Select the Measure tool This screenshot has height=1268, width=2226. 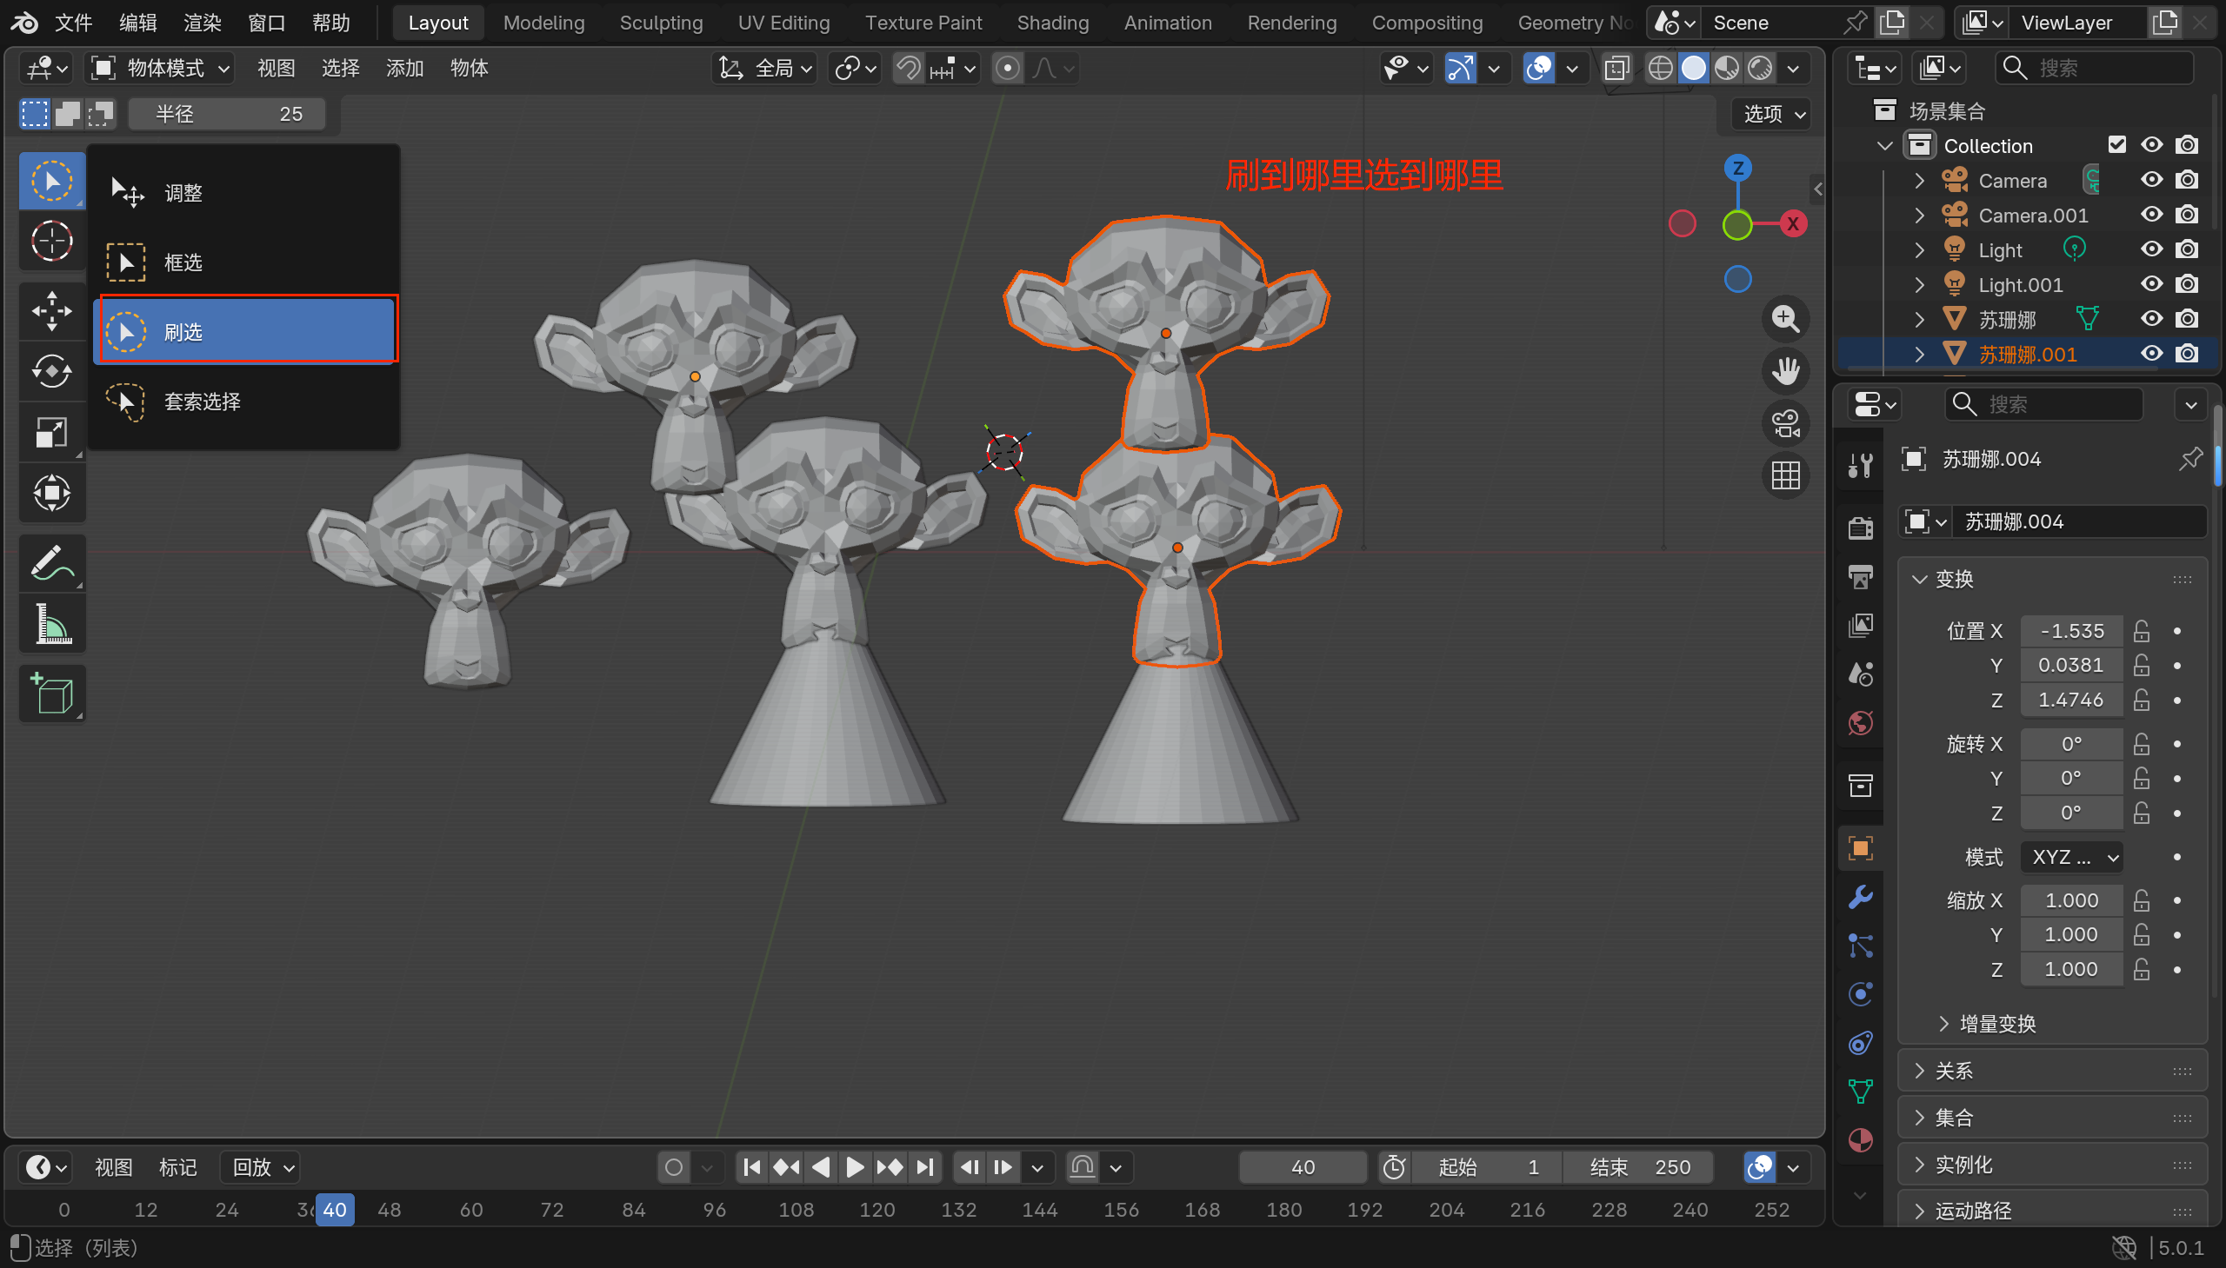click(51, 623)
